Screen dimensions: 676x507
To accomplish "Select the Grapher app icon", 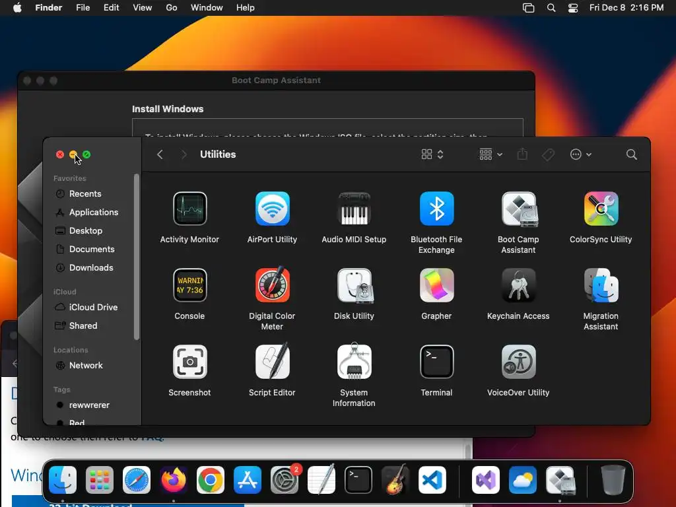I will [436, 285].
